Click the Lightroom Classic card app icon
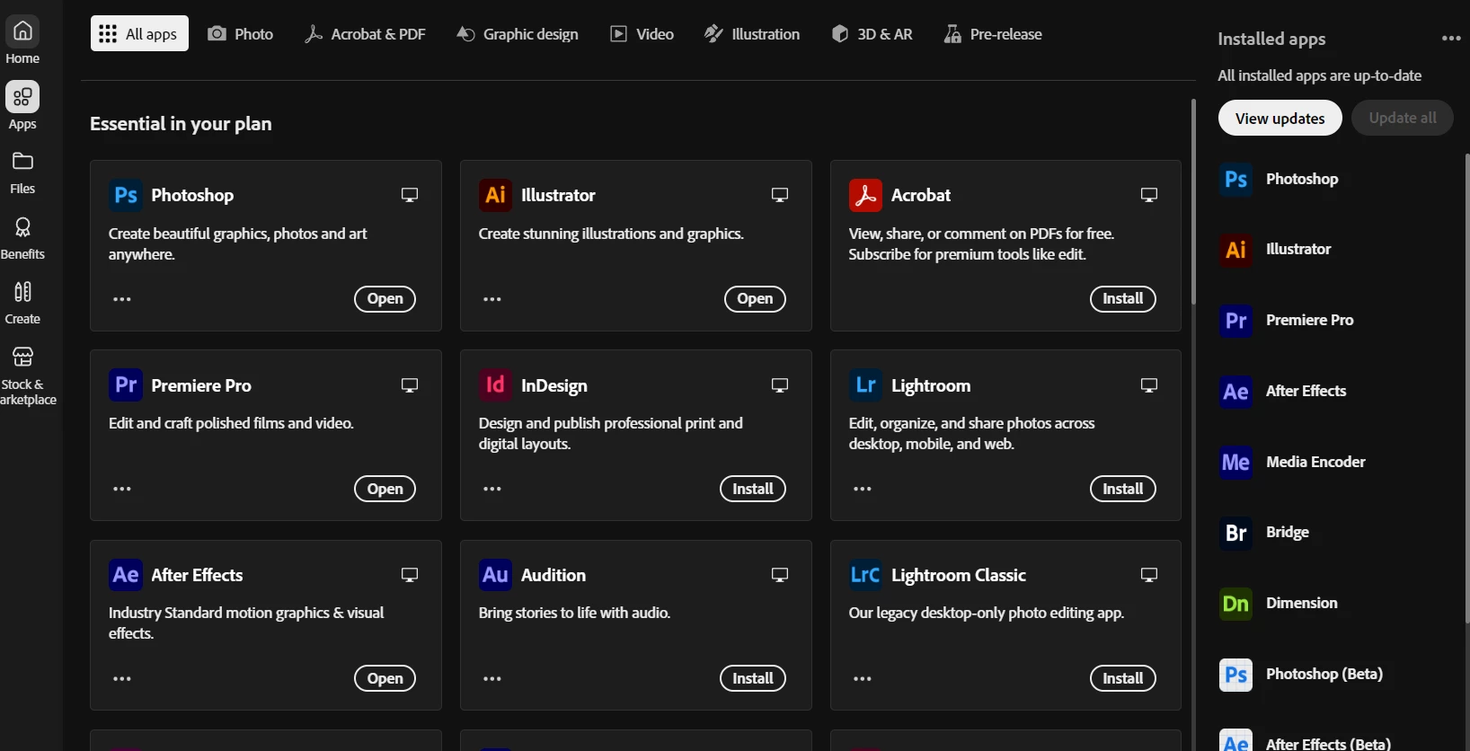 [865, 575]
